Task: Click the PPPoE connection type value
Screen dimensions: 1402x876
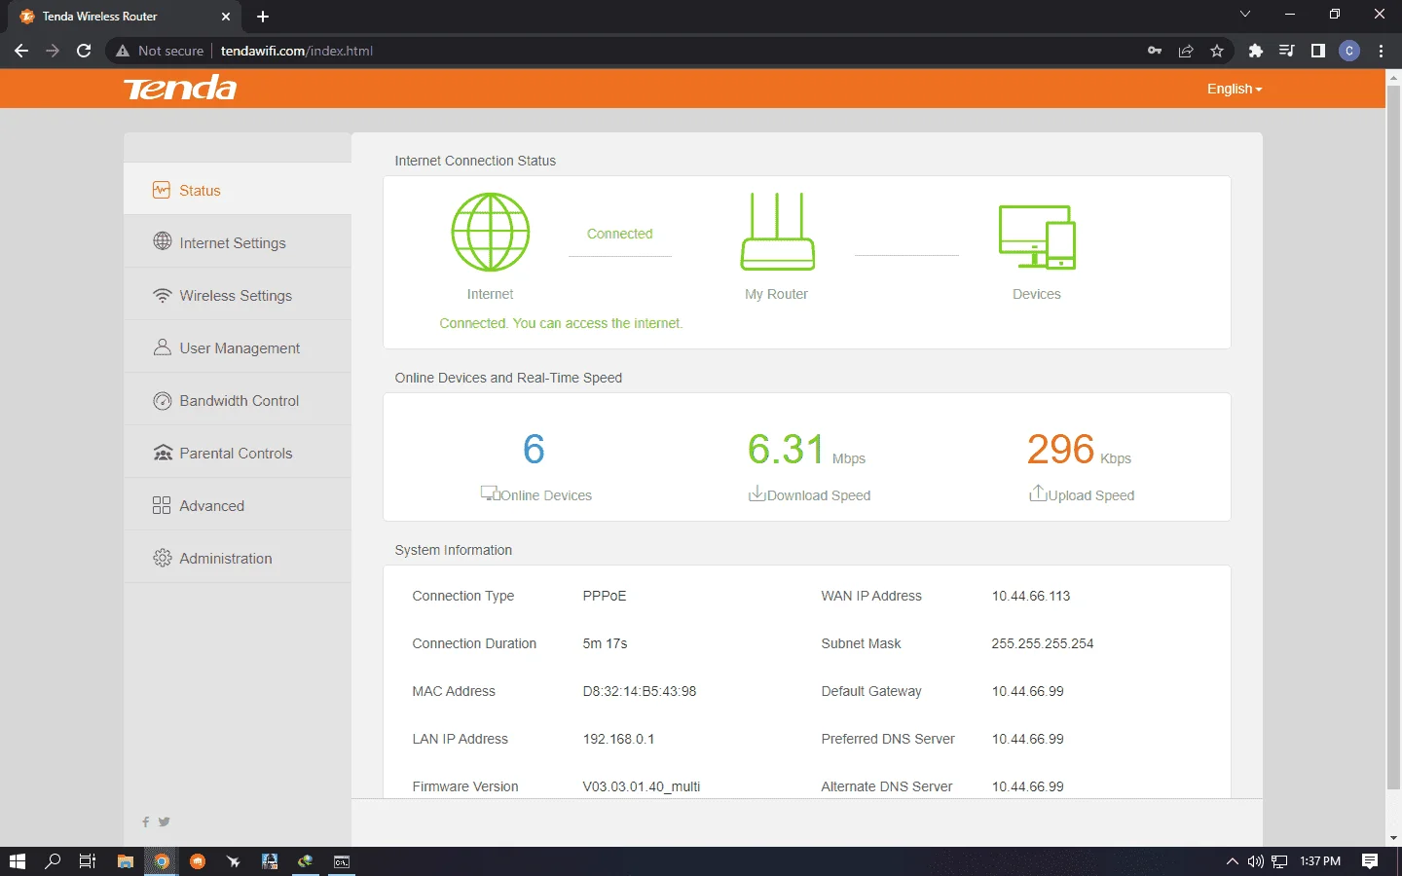Action: click(x=605, y=596)
